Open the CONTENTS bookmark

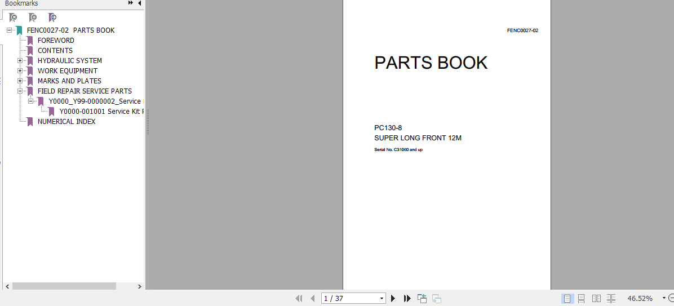pyautogui.click(x=55, y=51)
